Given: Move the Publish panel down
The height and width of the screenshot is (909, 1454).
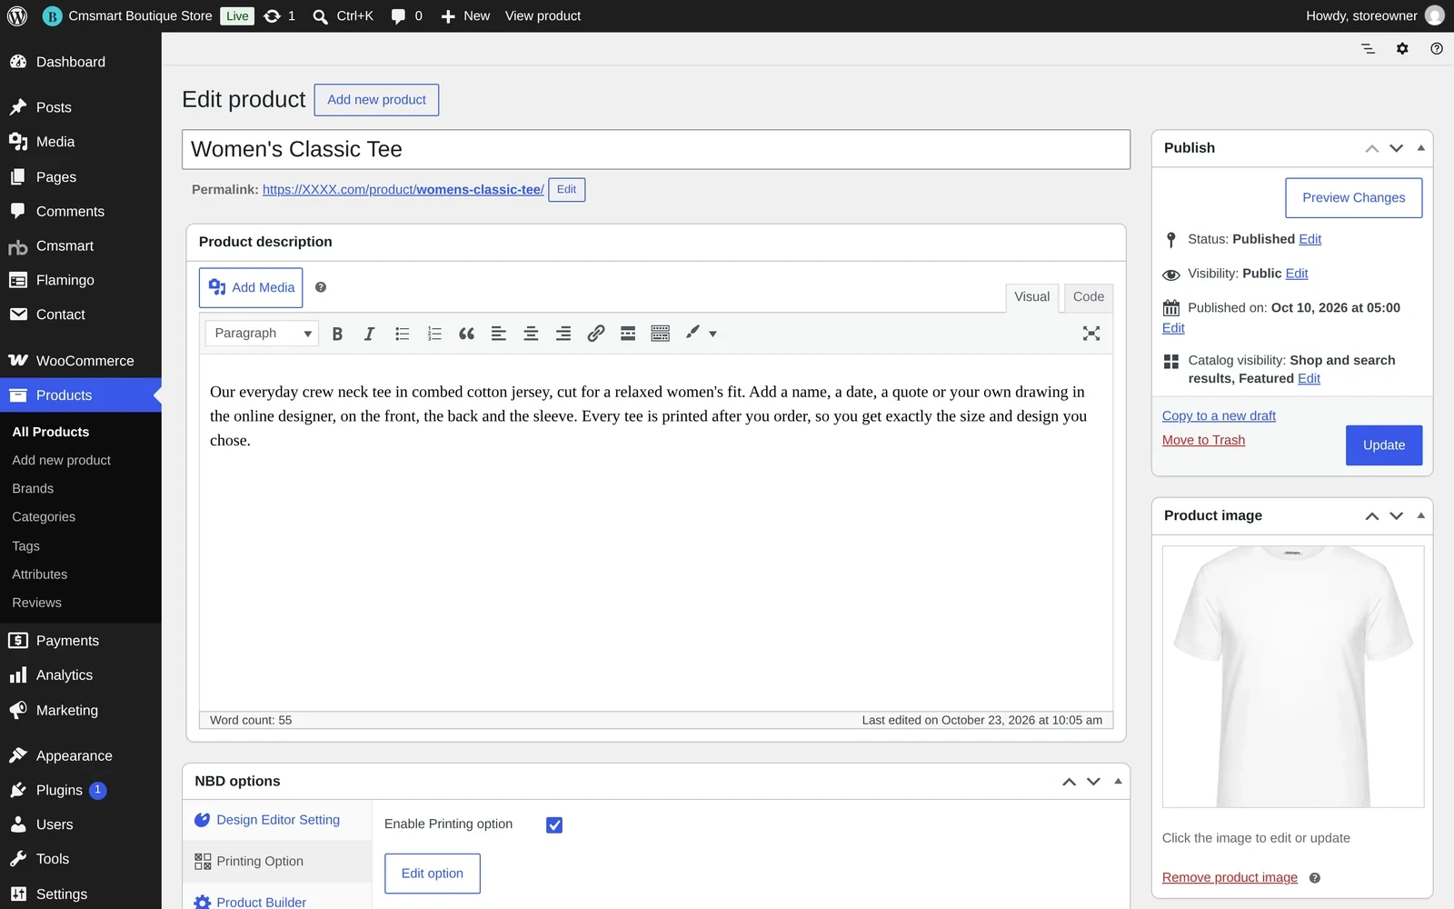Looking at the screenshot, I should point(1397,148).
